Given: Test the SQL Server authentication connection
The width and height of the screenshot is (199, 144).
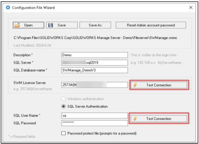Looking at the screenshot, I should coord(158,119).
